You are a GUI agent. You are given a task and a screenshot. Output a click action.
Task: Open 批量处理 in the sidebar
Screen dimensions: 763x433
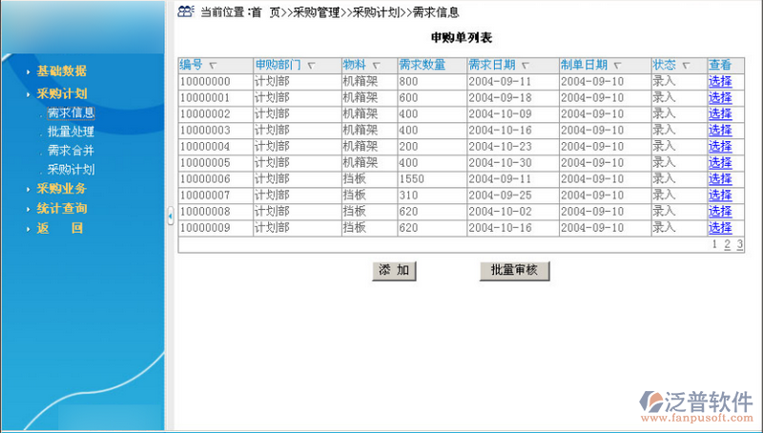click(x=71, y=132)
